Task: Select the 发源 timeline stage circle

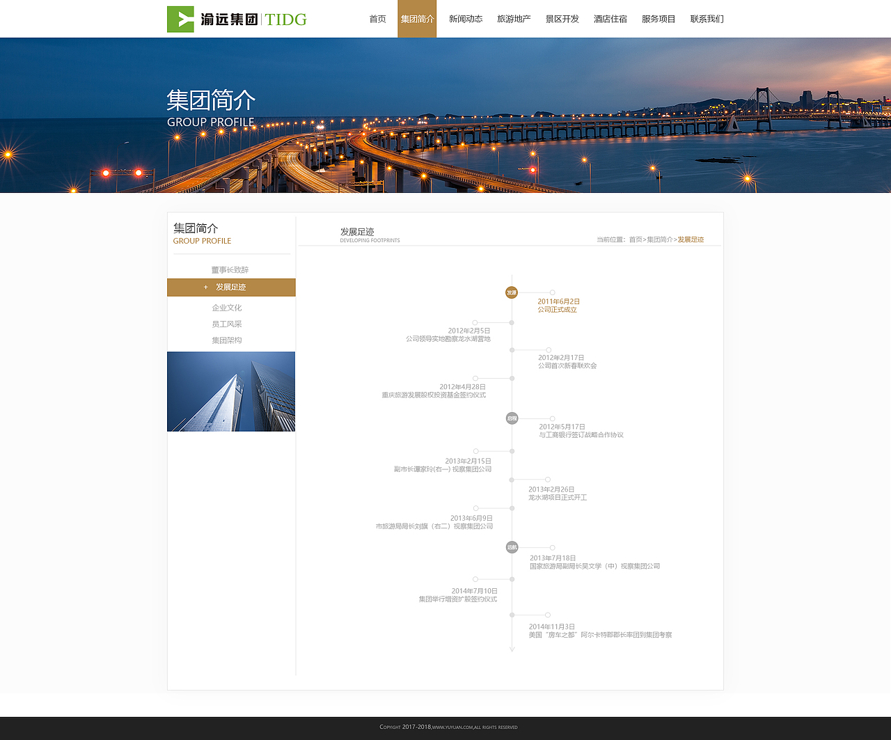Action: 512,292
